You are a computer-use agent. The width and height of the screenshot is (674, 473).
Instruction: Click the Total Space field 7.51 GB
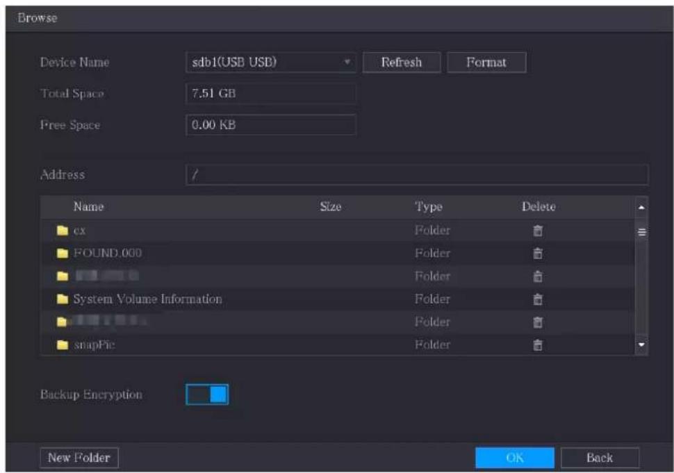tap(271, 93)
